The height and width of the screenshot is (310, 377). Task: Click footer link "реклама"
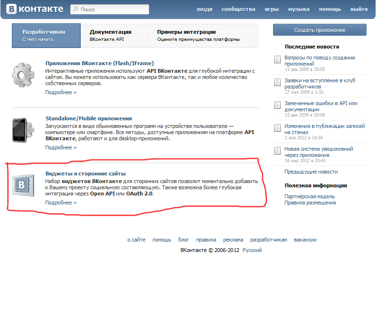233,240
